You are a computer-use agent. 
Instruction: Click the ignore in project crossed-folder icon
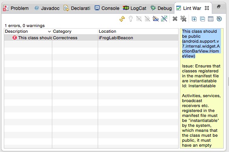156,19
